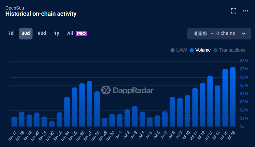Click the Jun 17 volume bar
Viewport: 255px width, 147px height.
coord(14,122)
